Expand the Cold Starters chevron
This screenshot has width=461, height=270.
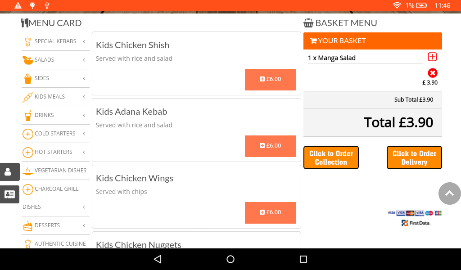[x=84, y=134]
